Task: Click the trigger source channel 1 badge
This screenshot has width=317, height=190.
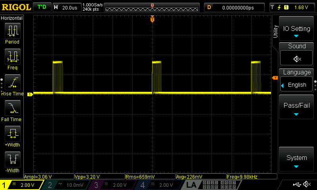Action: tap(286, 8)
